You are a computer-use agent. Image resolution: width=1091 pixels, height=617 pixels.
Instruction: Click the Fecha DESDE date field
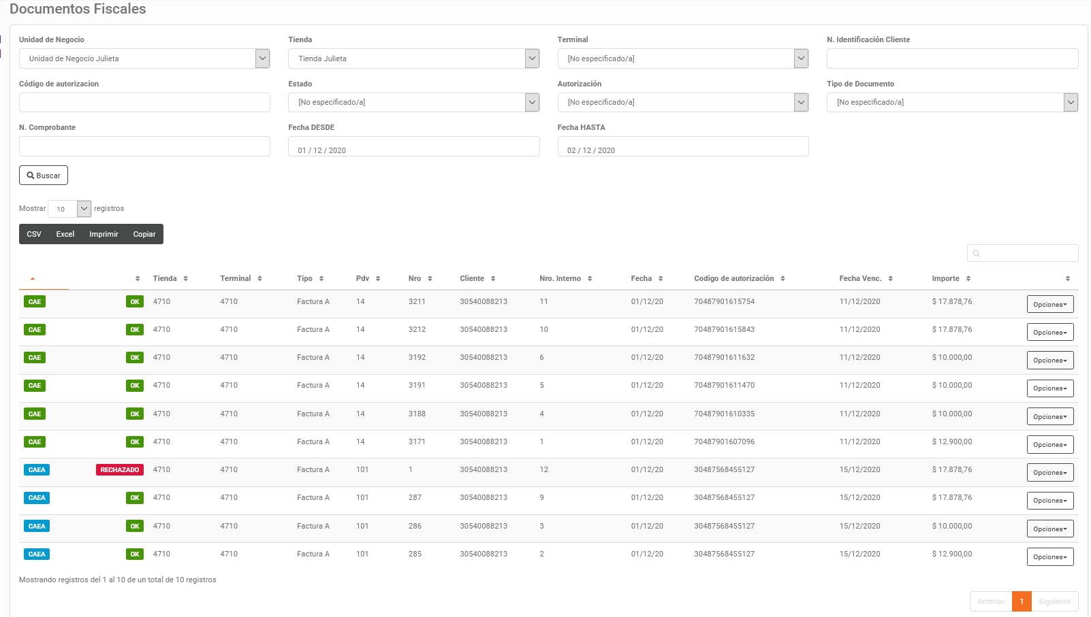click(413, 146)
